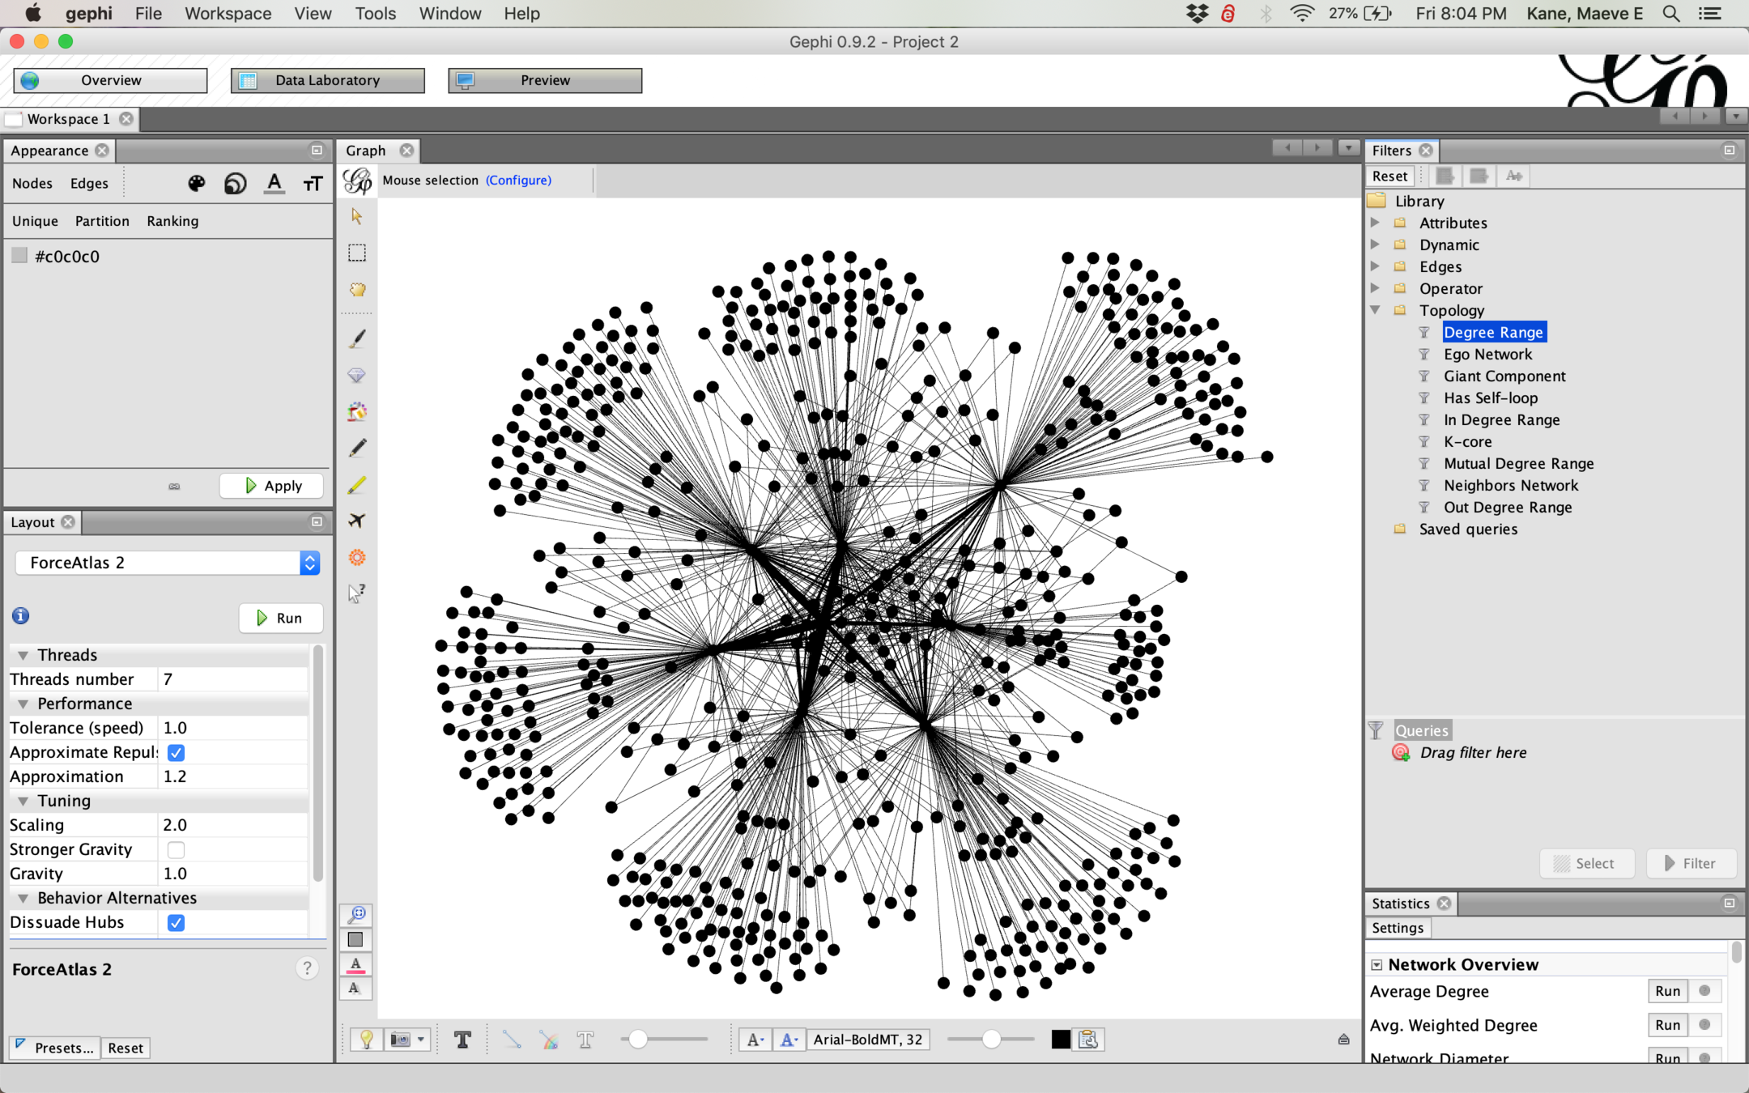Click the black label color swatch
1749x1093 pixels.
click(1060, 1040)
